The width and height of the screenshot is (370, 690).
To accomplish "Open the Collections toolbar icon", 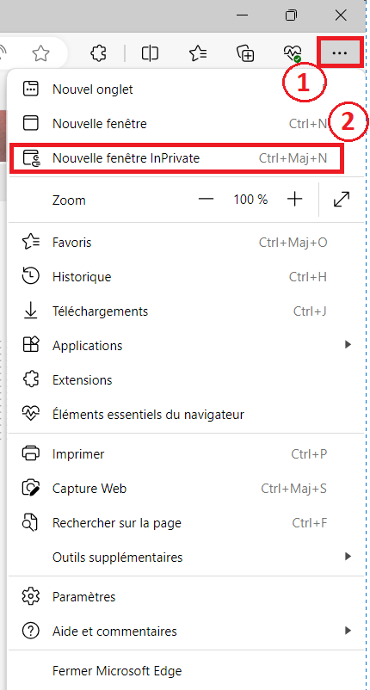I will (245, 53).
